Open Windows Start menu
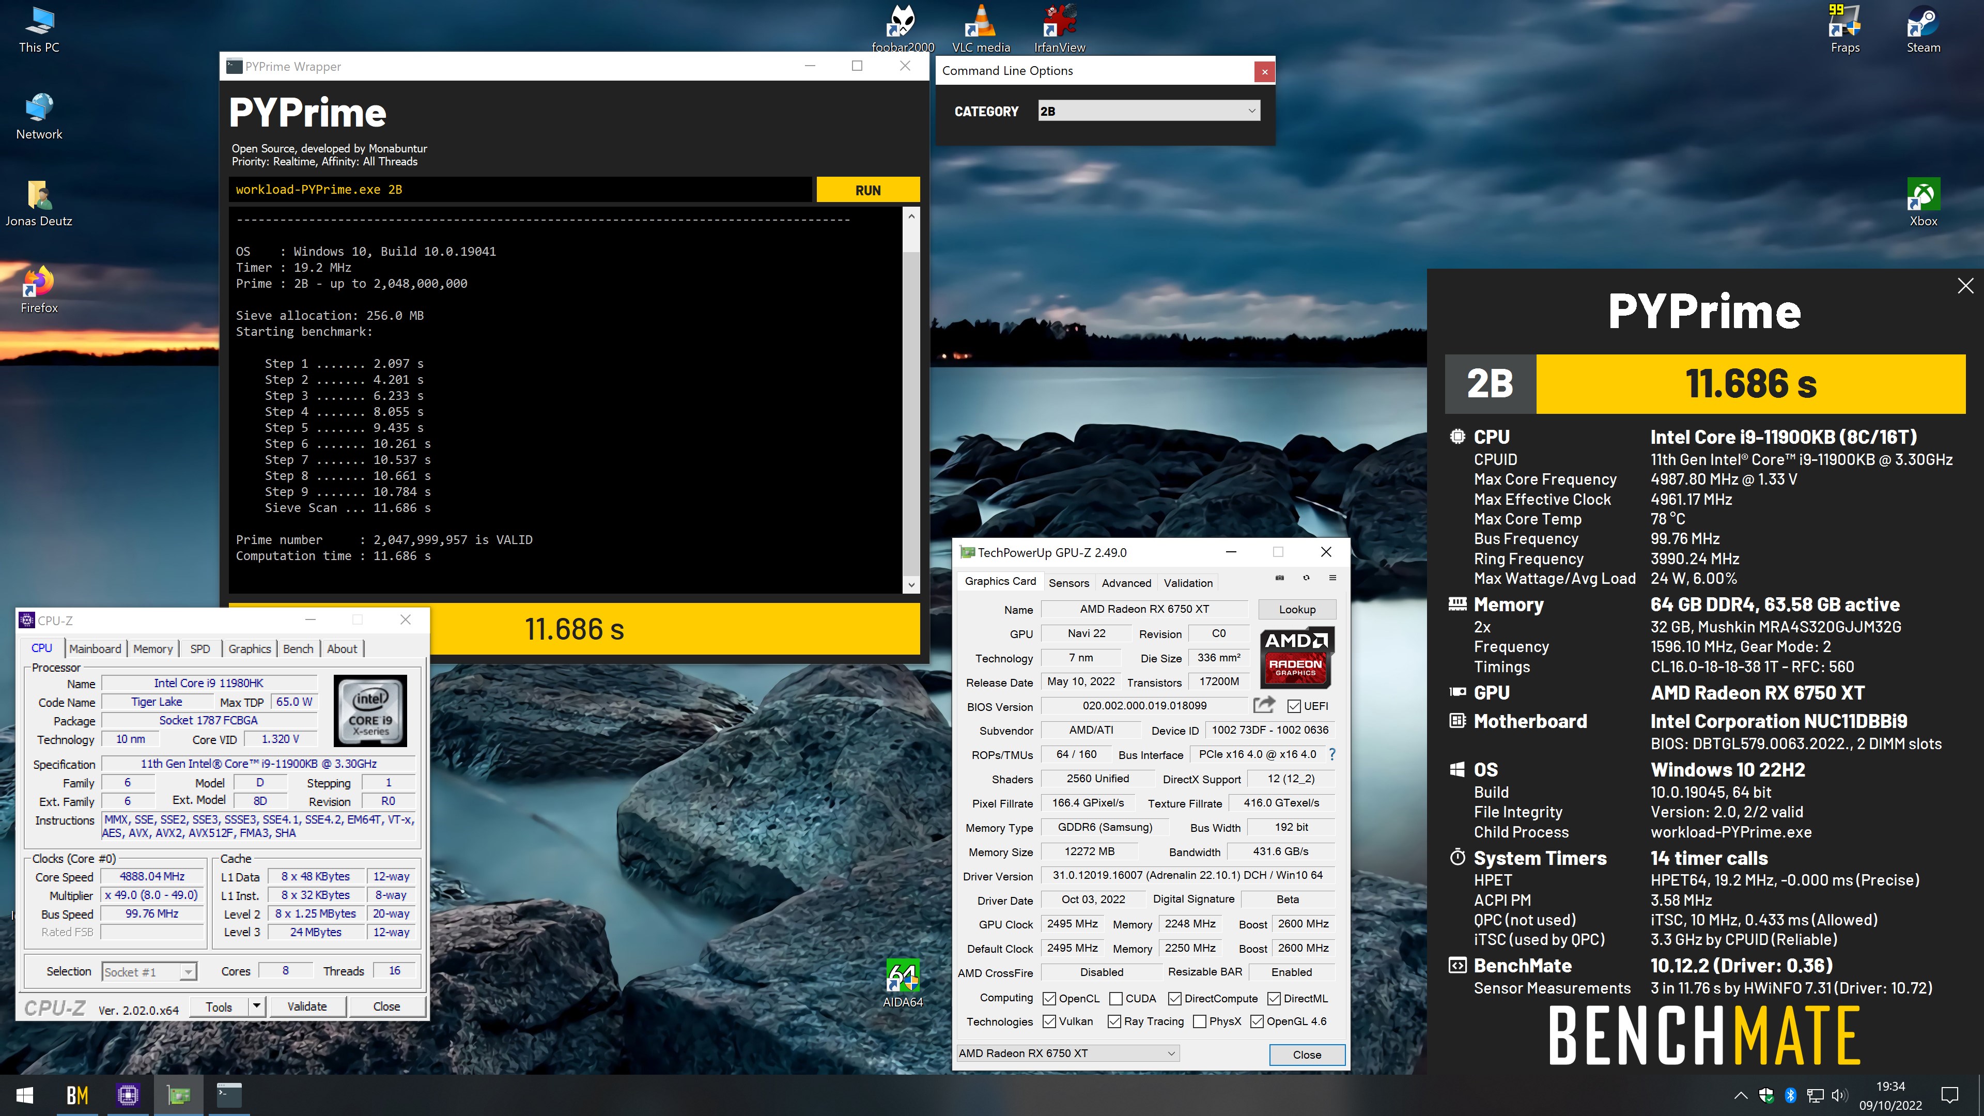The width and height of the screenshot is (1984, 1116). point(25,1095)
